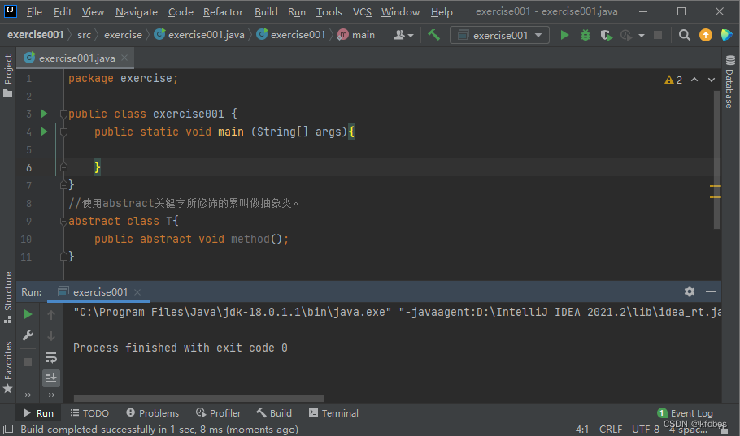Click the wrench icon in Run panel

point(28,335)
